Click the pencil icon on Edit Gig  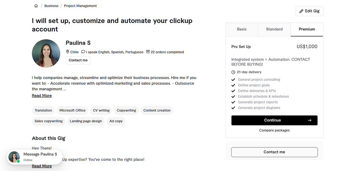coord(302,11)
